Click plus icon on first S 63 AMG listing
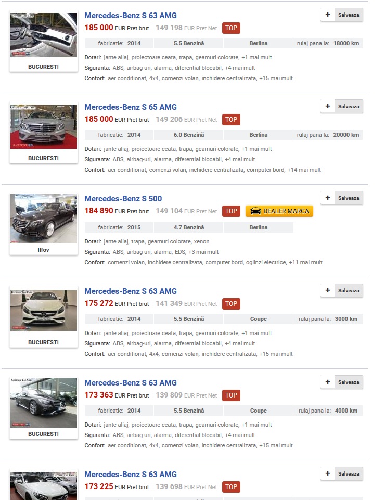 [328, 15]
